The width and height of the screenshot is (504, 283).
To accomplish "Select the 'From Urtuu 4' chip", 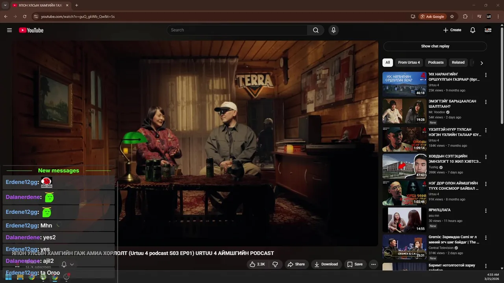I will coord(409,62).
